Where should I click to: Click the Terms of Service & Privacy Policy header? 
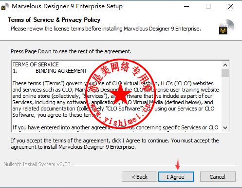[54, 20]
